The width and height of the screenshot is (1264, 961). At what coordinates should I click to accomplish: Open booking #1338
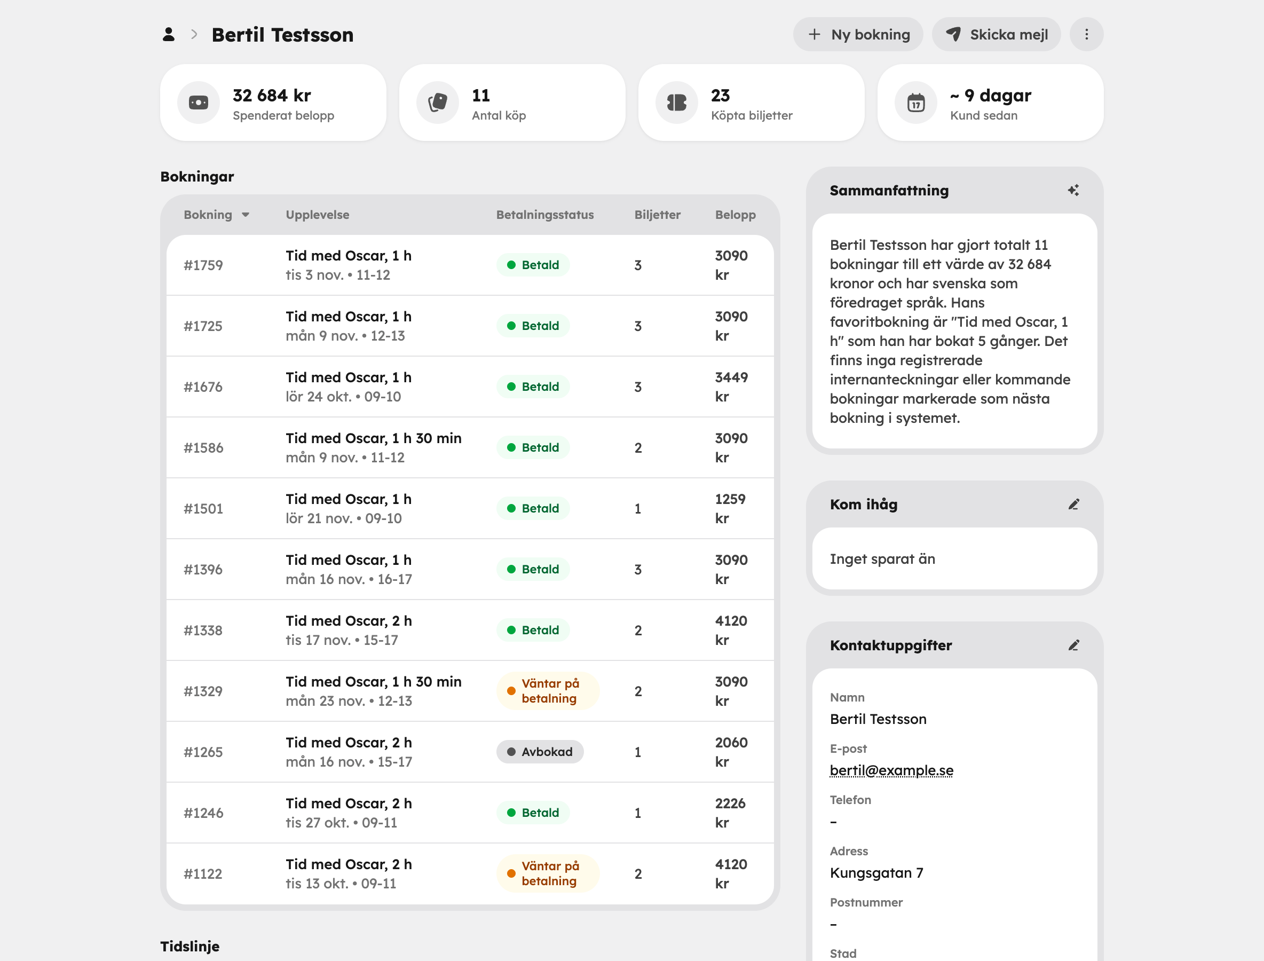(470, 631)
